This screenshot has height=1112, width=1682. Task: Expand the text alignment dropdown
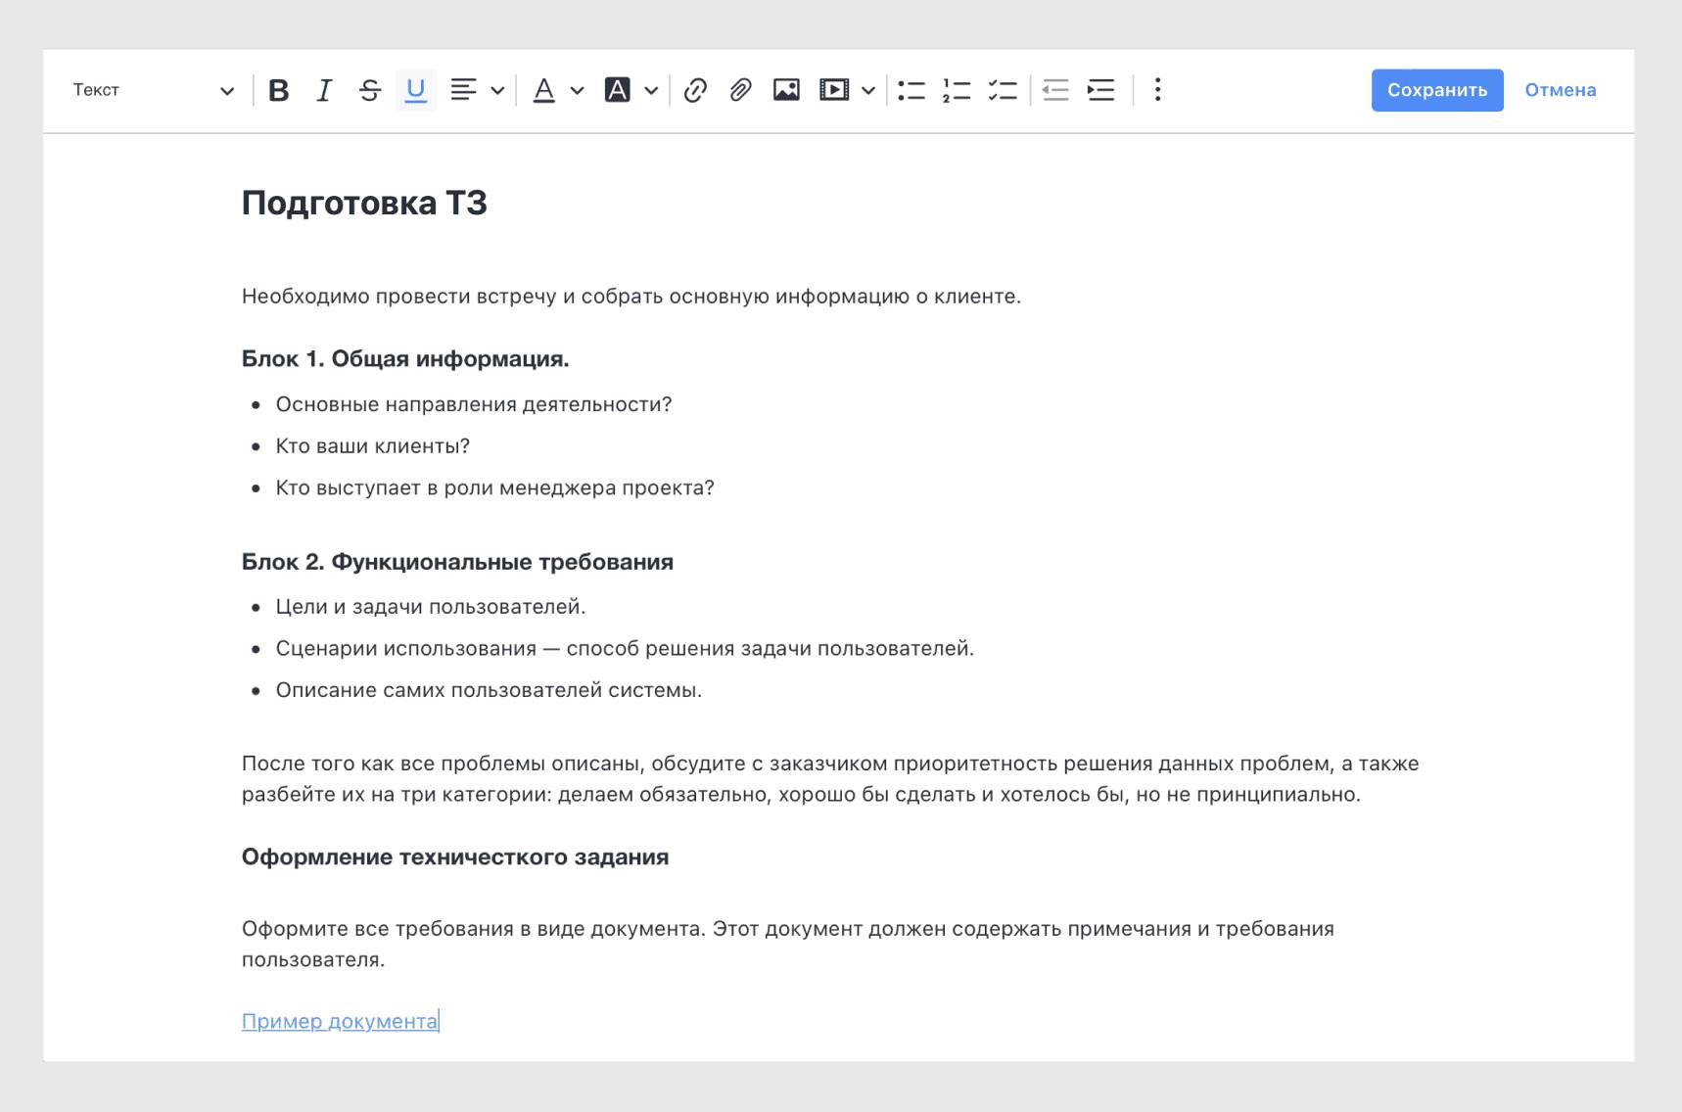coord(497,90)
